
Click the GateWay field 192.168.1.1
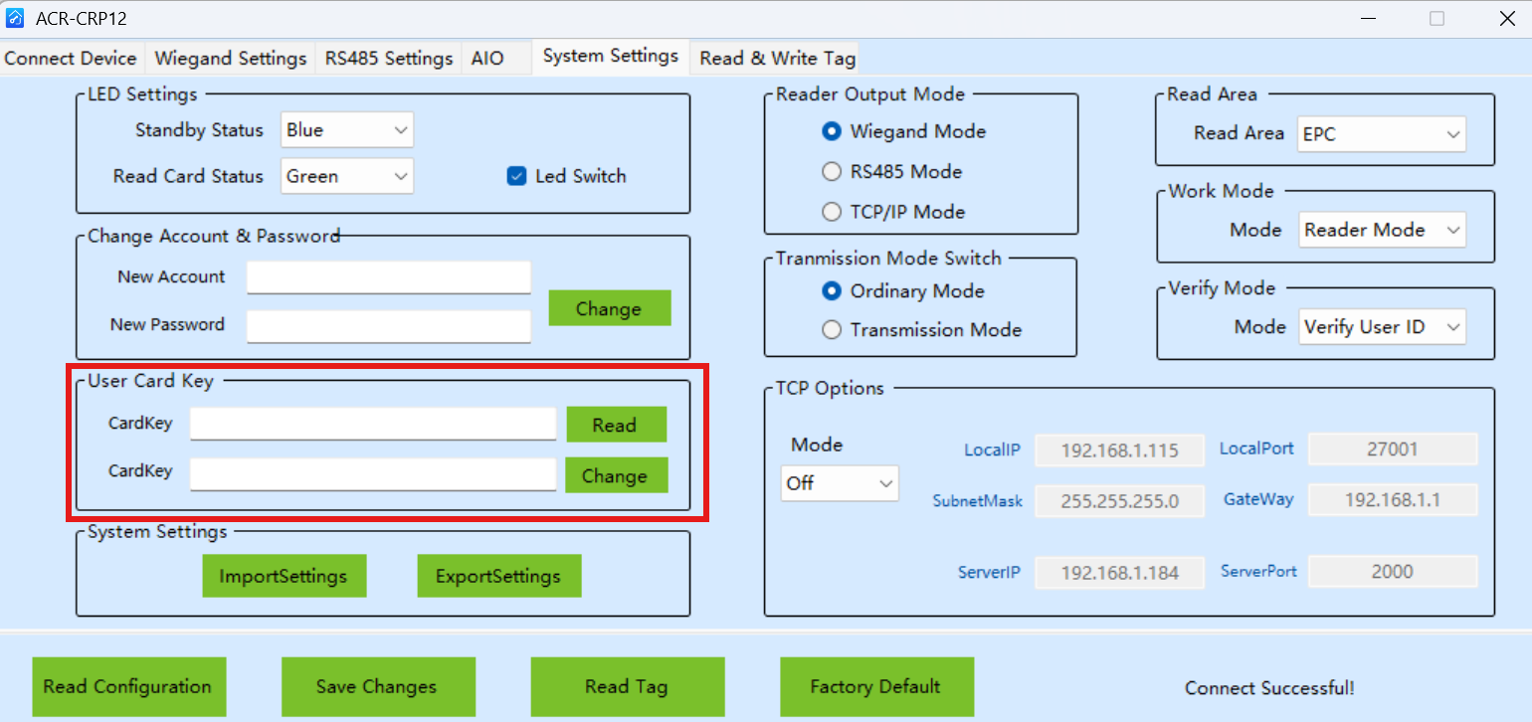coord(1393,499)
